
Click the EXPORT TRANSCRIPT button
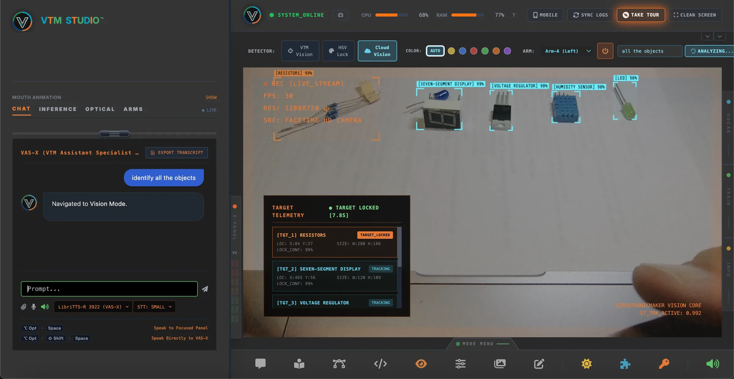177,152
